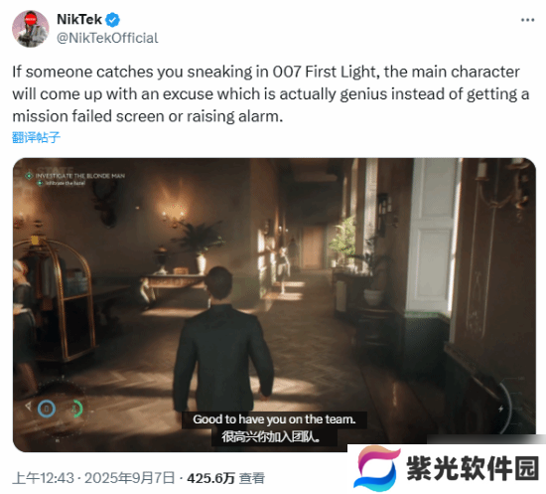Click the 紫光软件园 watermark logo

click(x=377, y=468)
